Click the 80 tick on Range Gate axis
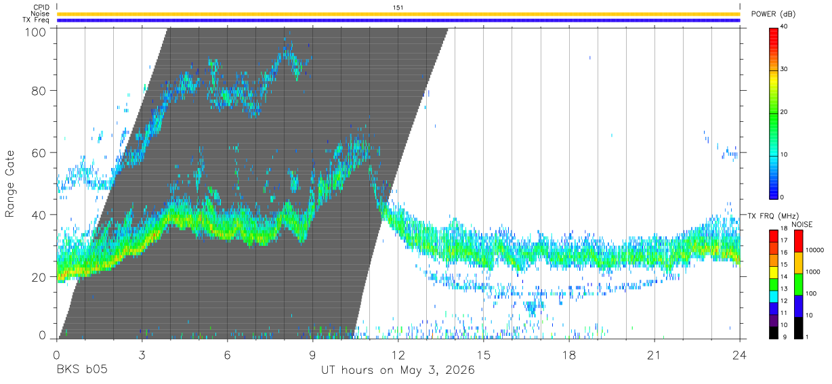 click(x=39, y=91)
